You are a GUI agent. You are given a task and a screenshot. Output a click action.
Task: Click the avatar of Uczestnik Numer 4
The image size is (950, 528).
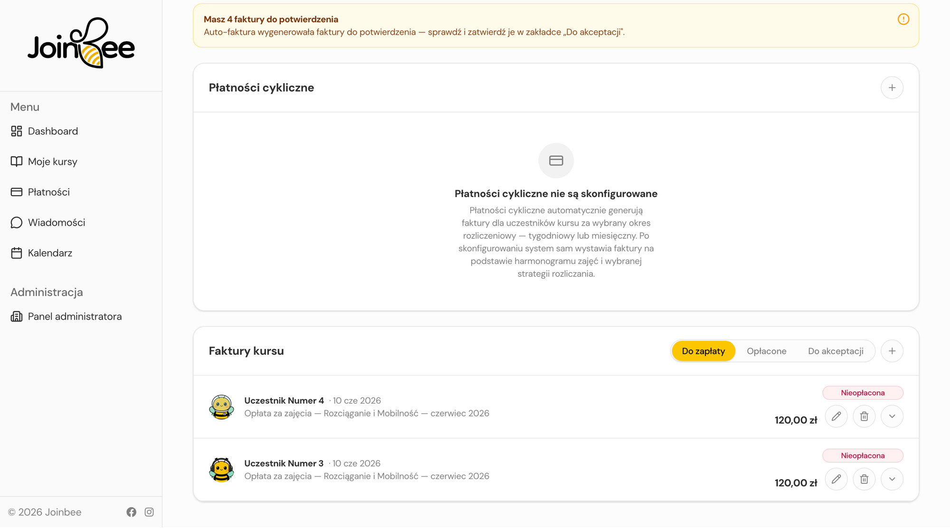coord(221,407)
